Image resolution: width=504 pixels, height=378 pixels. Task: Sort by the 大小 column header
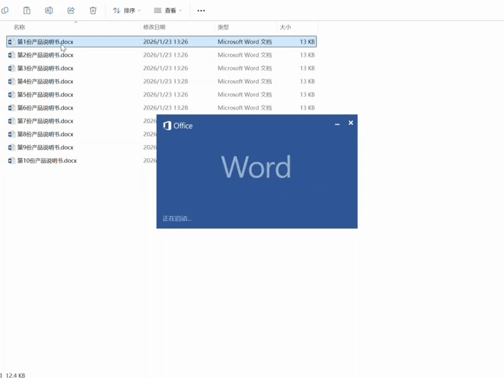point(285,27)
